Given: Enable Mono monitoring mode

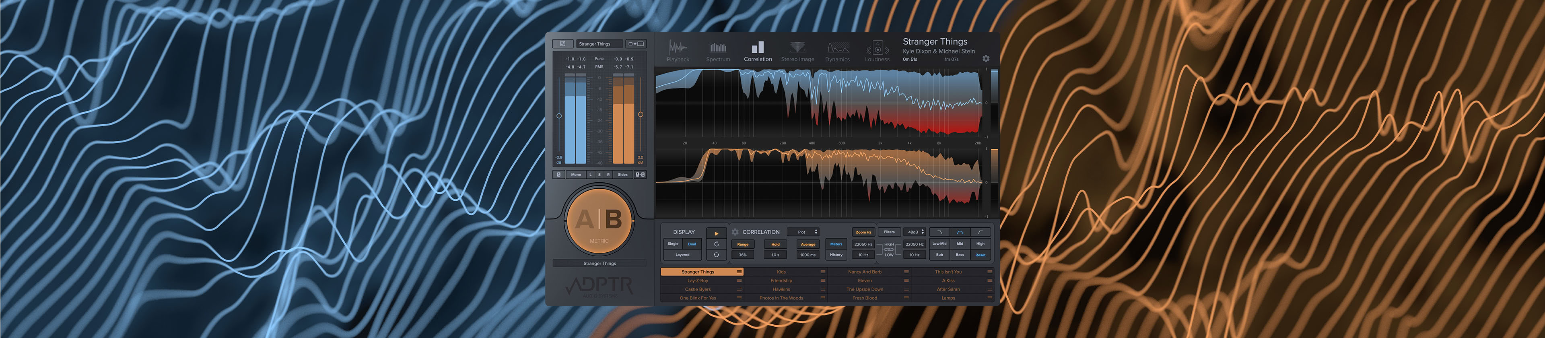Looking at the screenshot, I should tap(576, 174).
